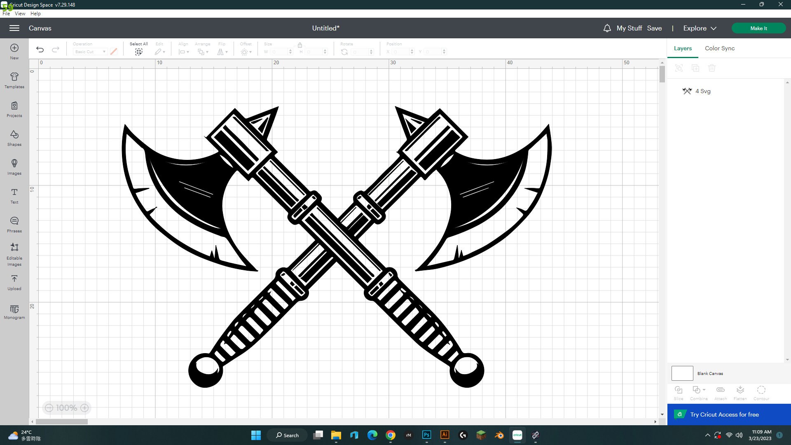This screenshot has height=445, width=791.
Task: Click Try Cricut Access for free
Action: point(725,414)
